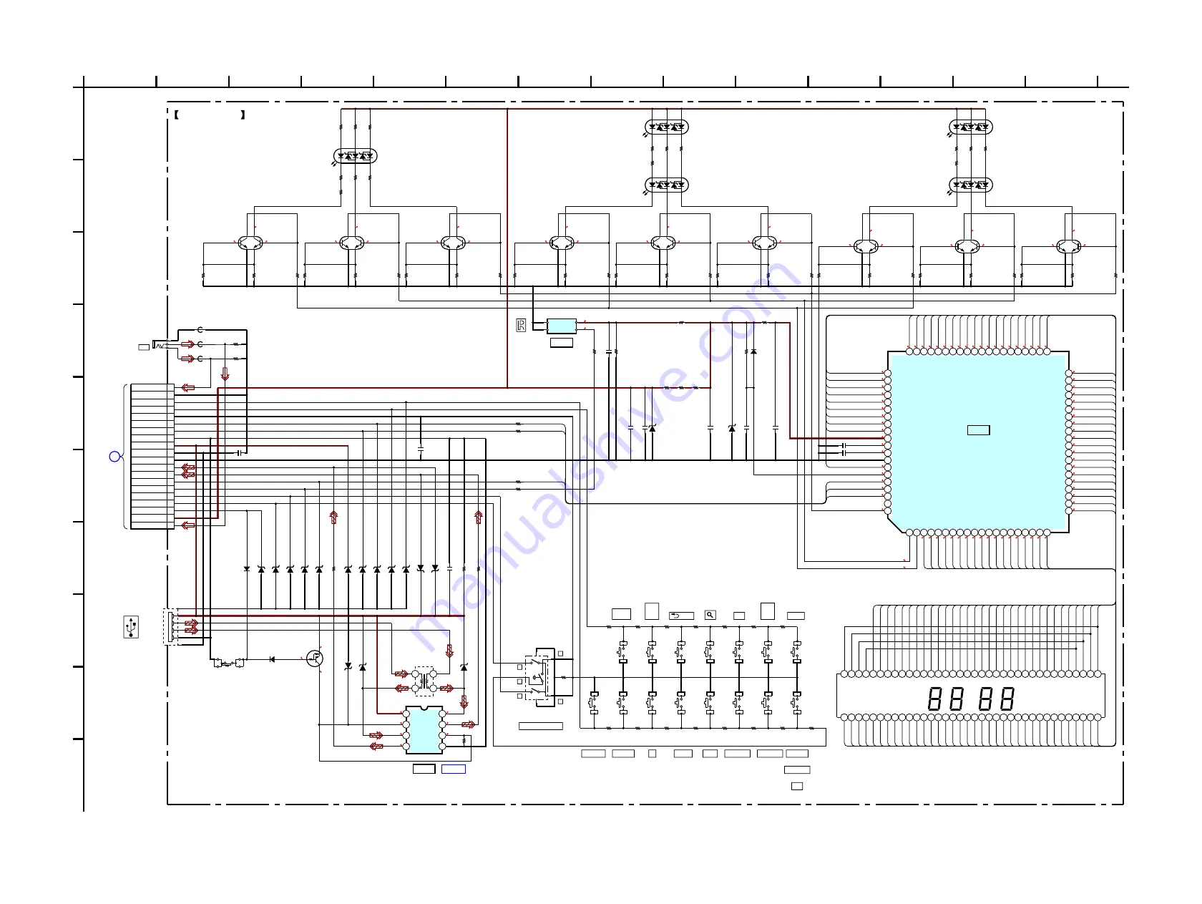
Task: Select the upper center LED array package
Action: [x=667, y=127]
